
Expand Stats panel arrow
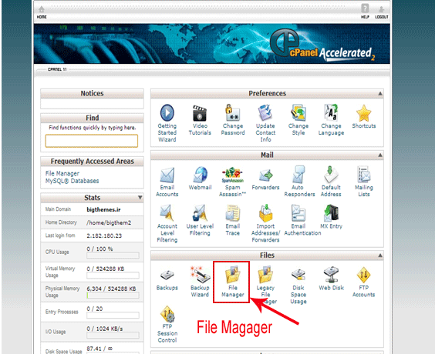140,197
